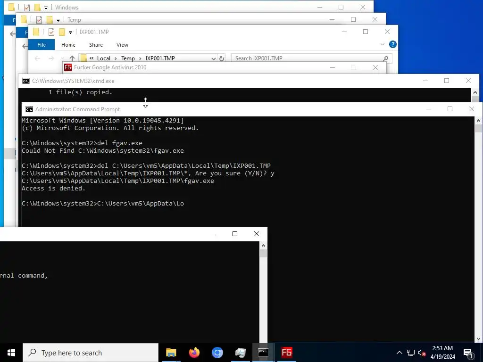Click '1 file(s) copied.' in cmd.exe window
483x362 pixels.
coord(80,92)
